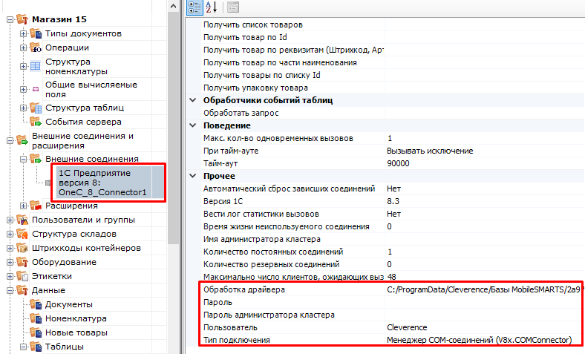585x354 pixels.
Task: Select Количество постоянных соединений property
Action: [x=273, y=252]
